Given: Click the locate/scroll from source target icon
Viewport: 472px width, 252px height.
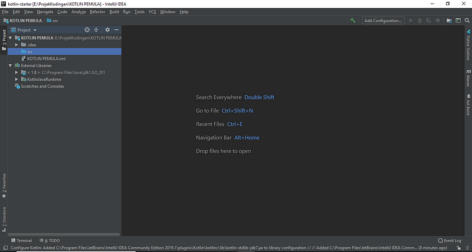Looking at the screenshot, I should [87, 30].
